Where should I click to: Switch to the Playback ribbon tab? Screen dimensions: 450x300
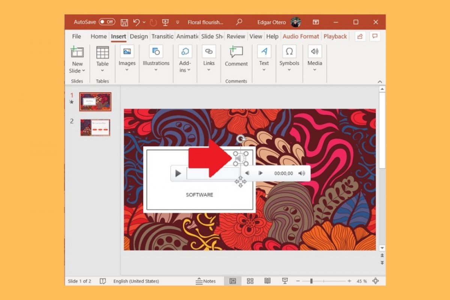coord(335,36)
